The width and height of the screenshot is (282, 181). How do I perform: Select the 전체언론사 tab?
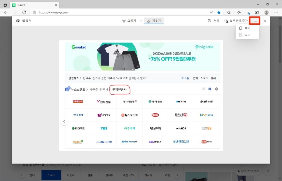point(119,89)
